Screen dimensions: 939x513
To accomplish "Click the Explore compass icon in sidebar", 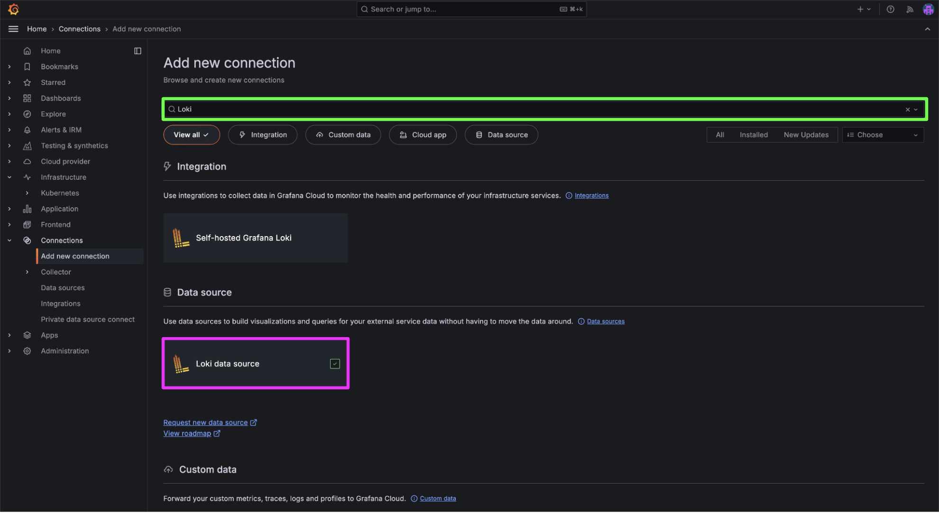I will tap(27, 114).
